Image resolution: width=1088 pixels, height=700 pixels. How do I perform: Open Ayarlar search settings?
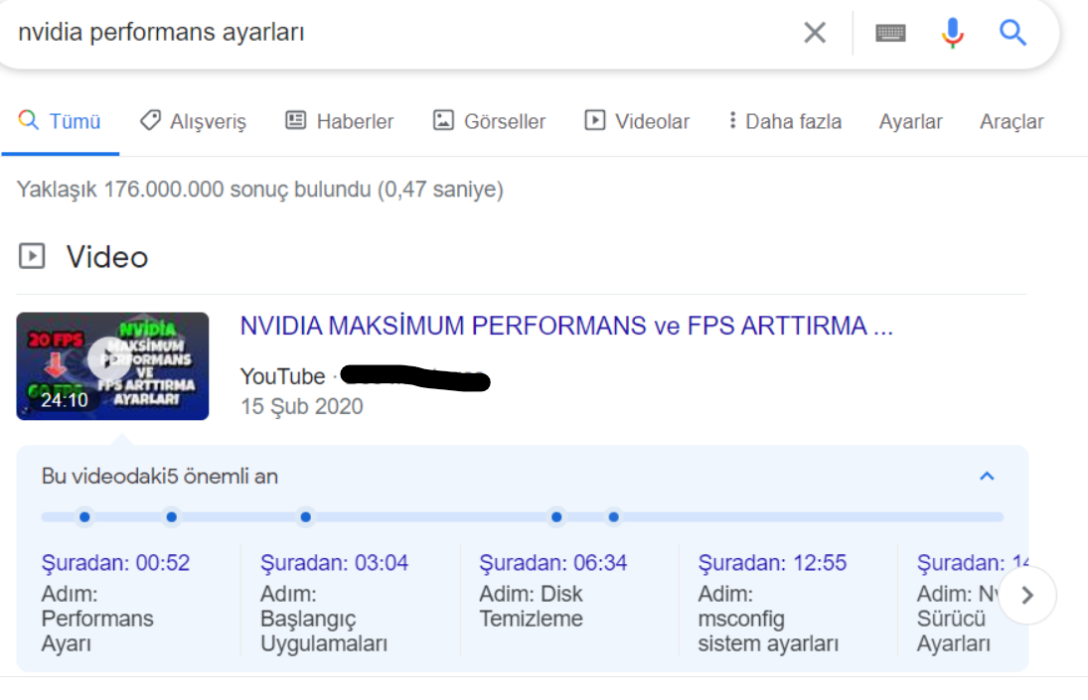(x=910, y=121)
